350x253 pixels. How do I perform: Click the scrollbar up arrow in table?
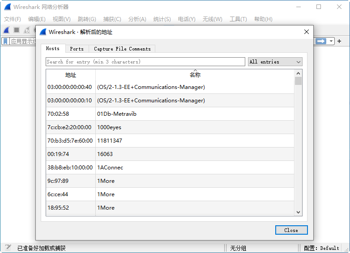pos(298,73)
